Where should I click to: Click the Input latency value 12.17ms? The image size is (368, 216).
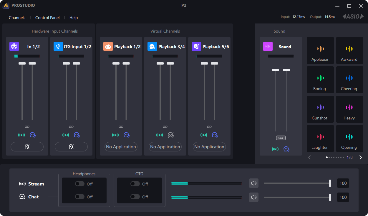coord(299,17)
